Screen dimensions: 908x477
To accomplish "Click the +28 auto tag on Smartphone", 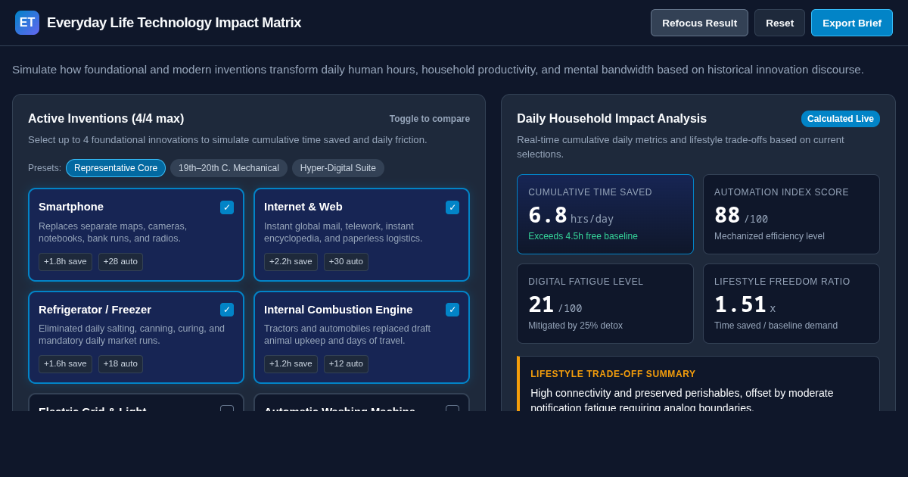I will [x=120, y=262].
